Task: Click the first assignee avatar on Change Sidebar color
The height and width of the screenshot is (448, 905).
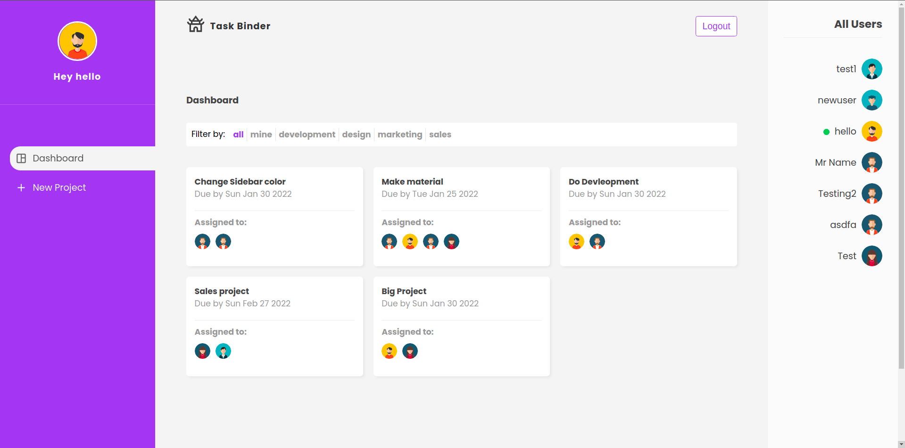Action: 202,241
